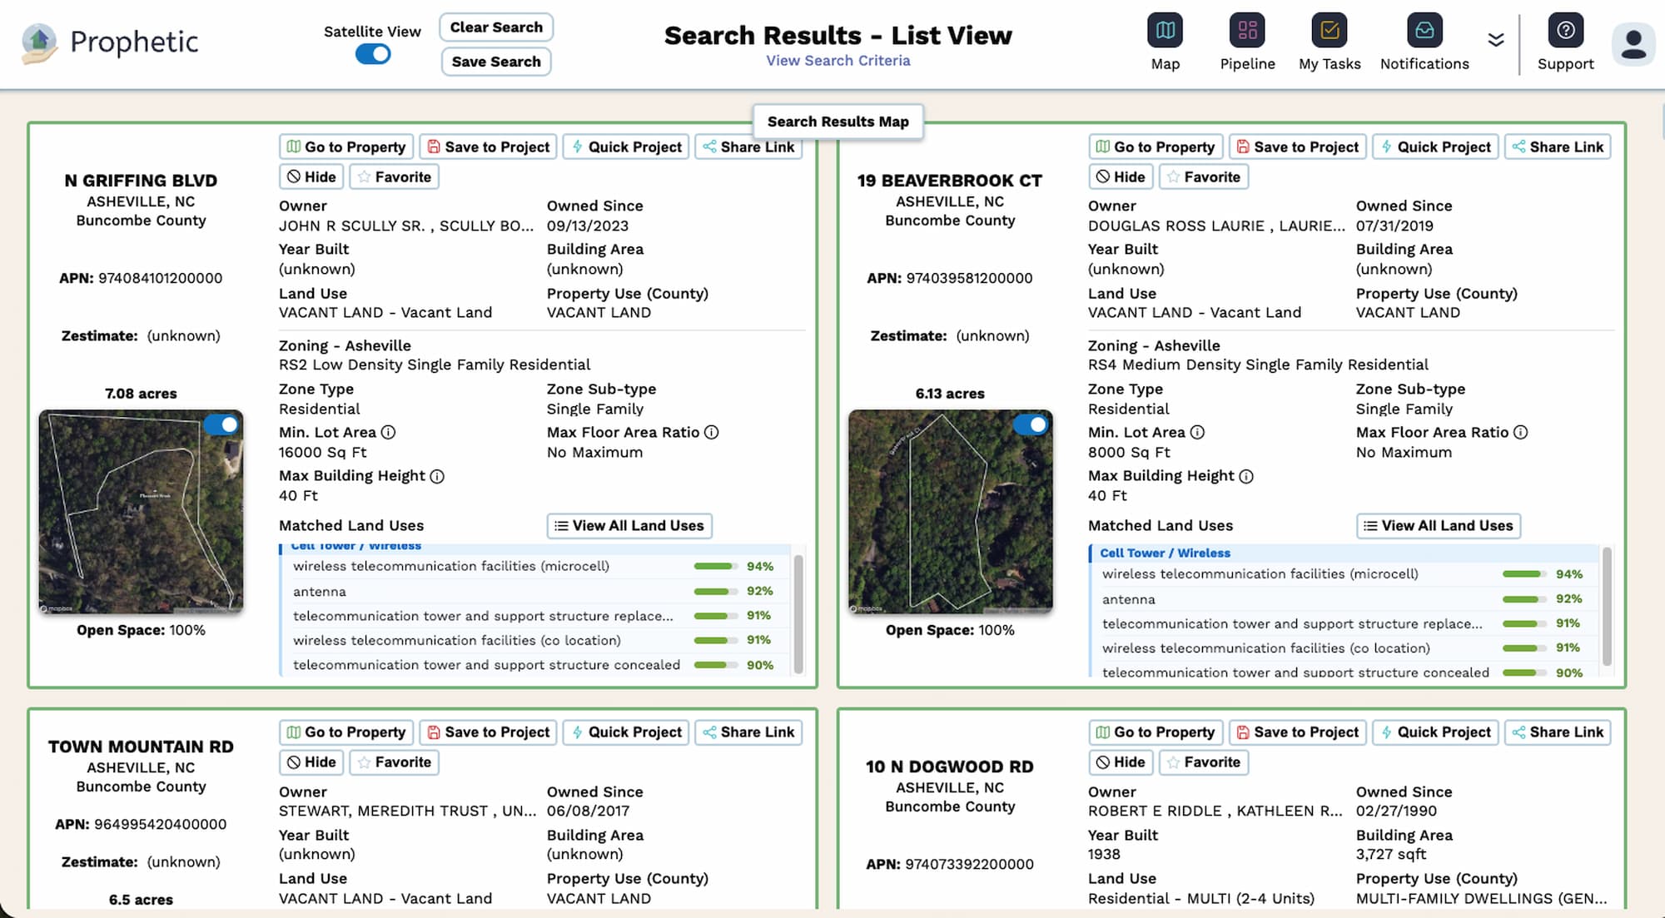
Task: Share Link for 19 Beaverbrook Ct
Action: [1558, 147]
